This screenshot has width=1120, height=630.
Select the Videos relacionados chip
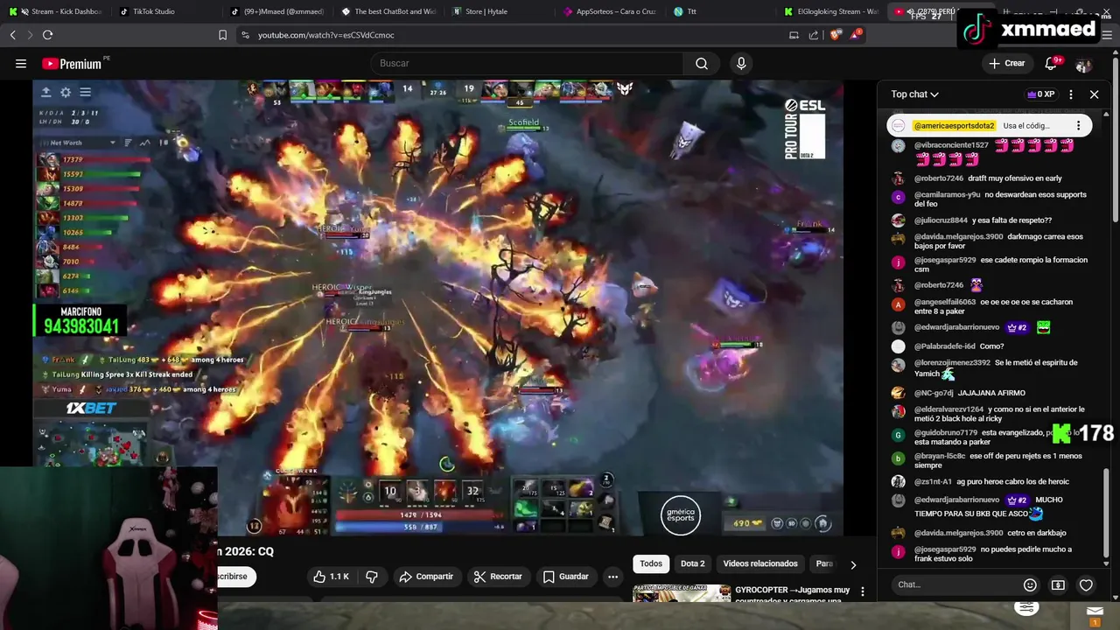tap(760, 563)
